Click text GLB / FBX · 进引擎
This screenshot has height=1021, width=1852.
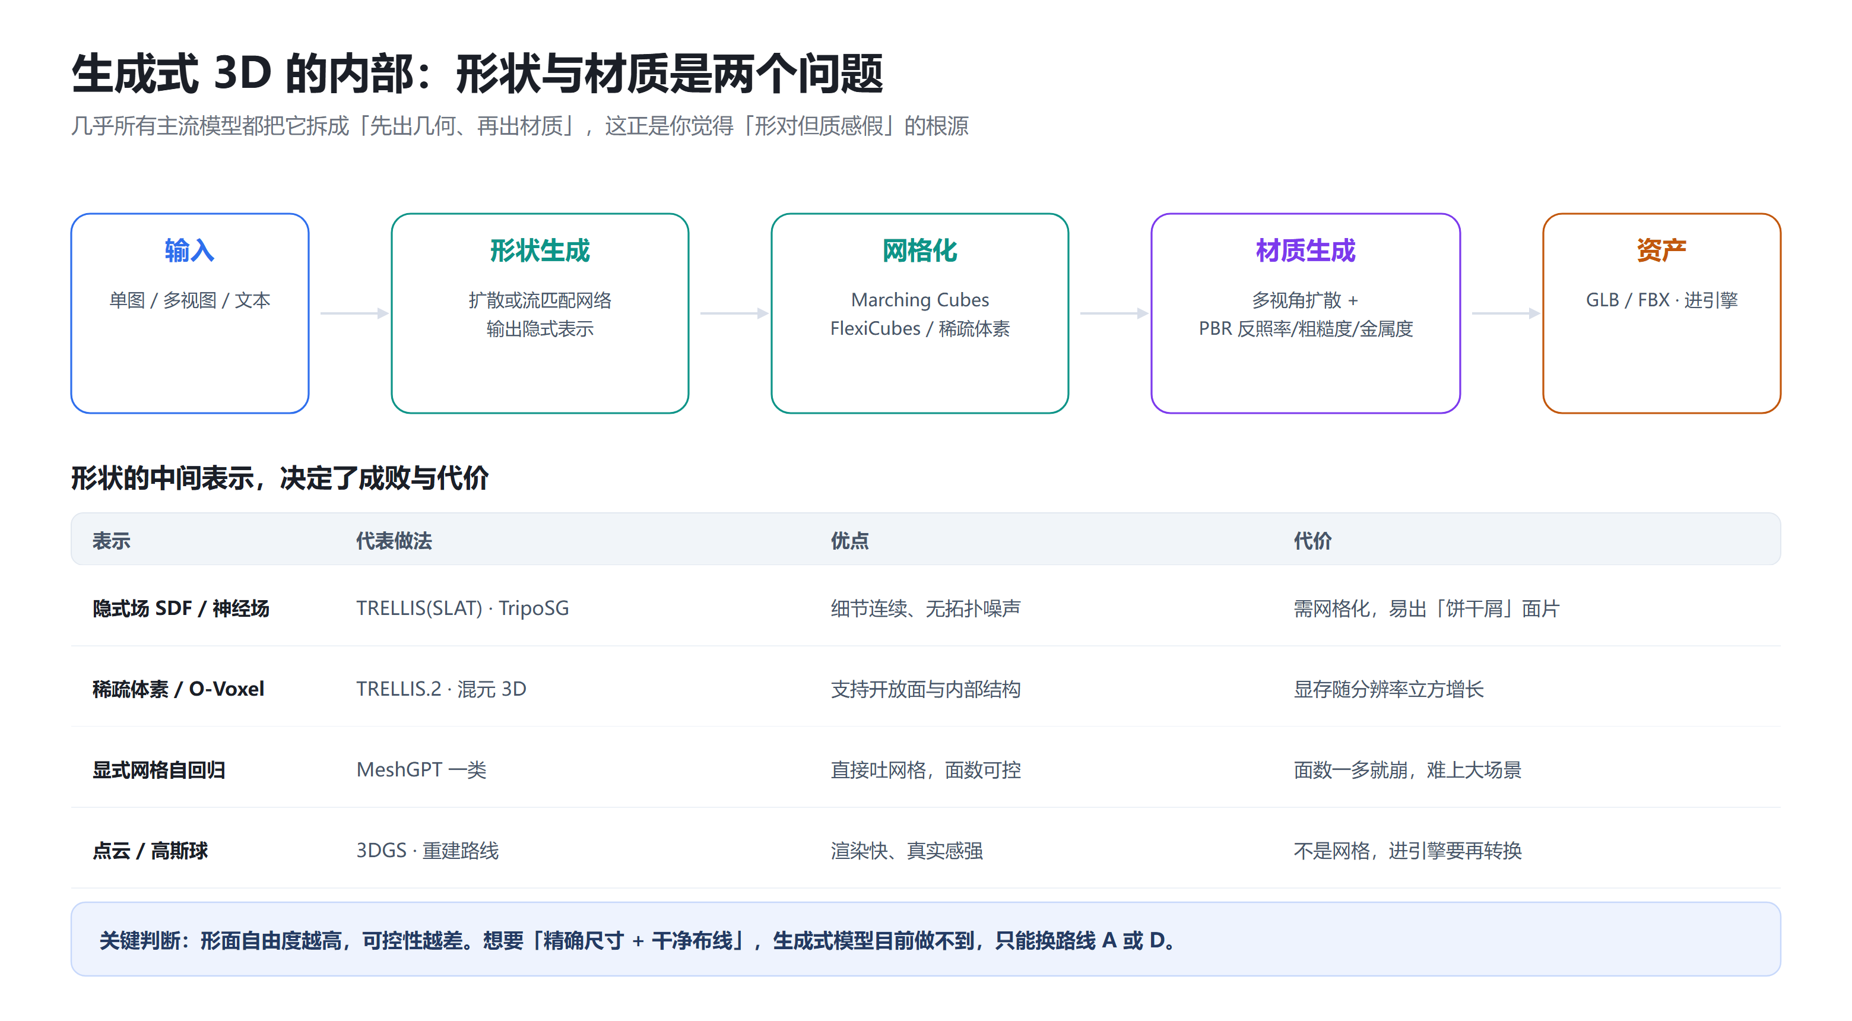coord(1661,300)
